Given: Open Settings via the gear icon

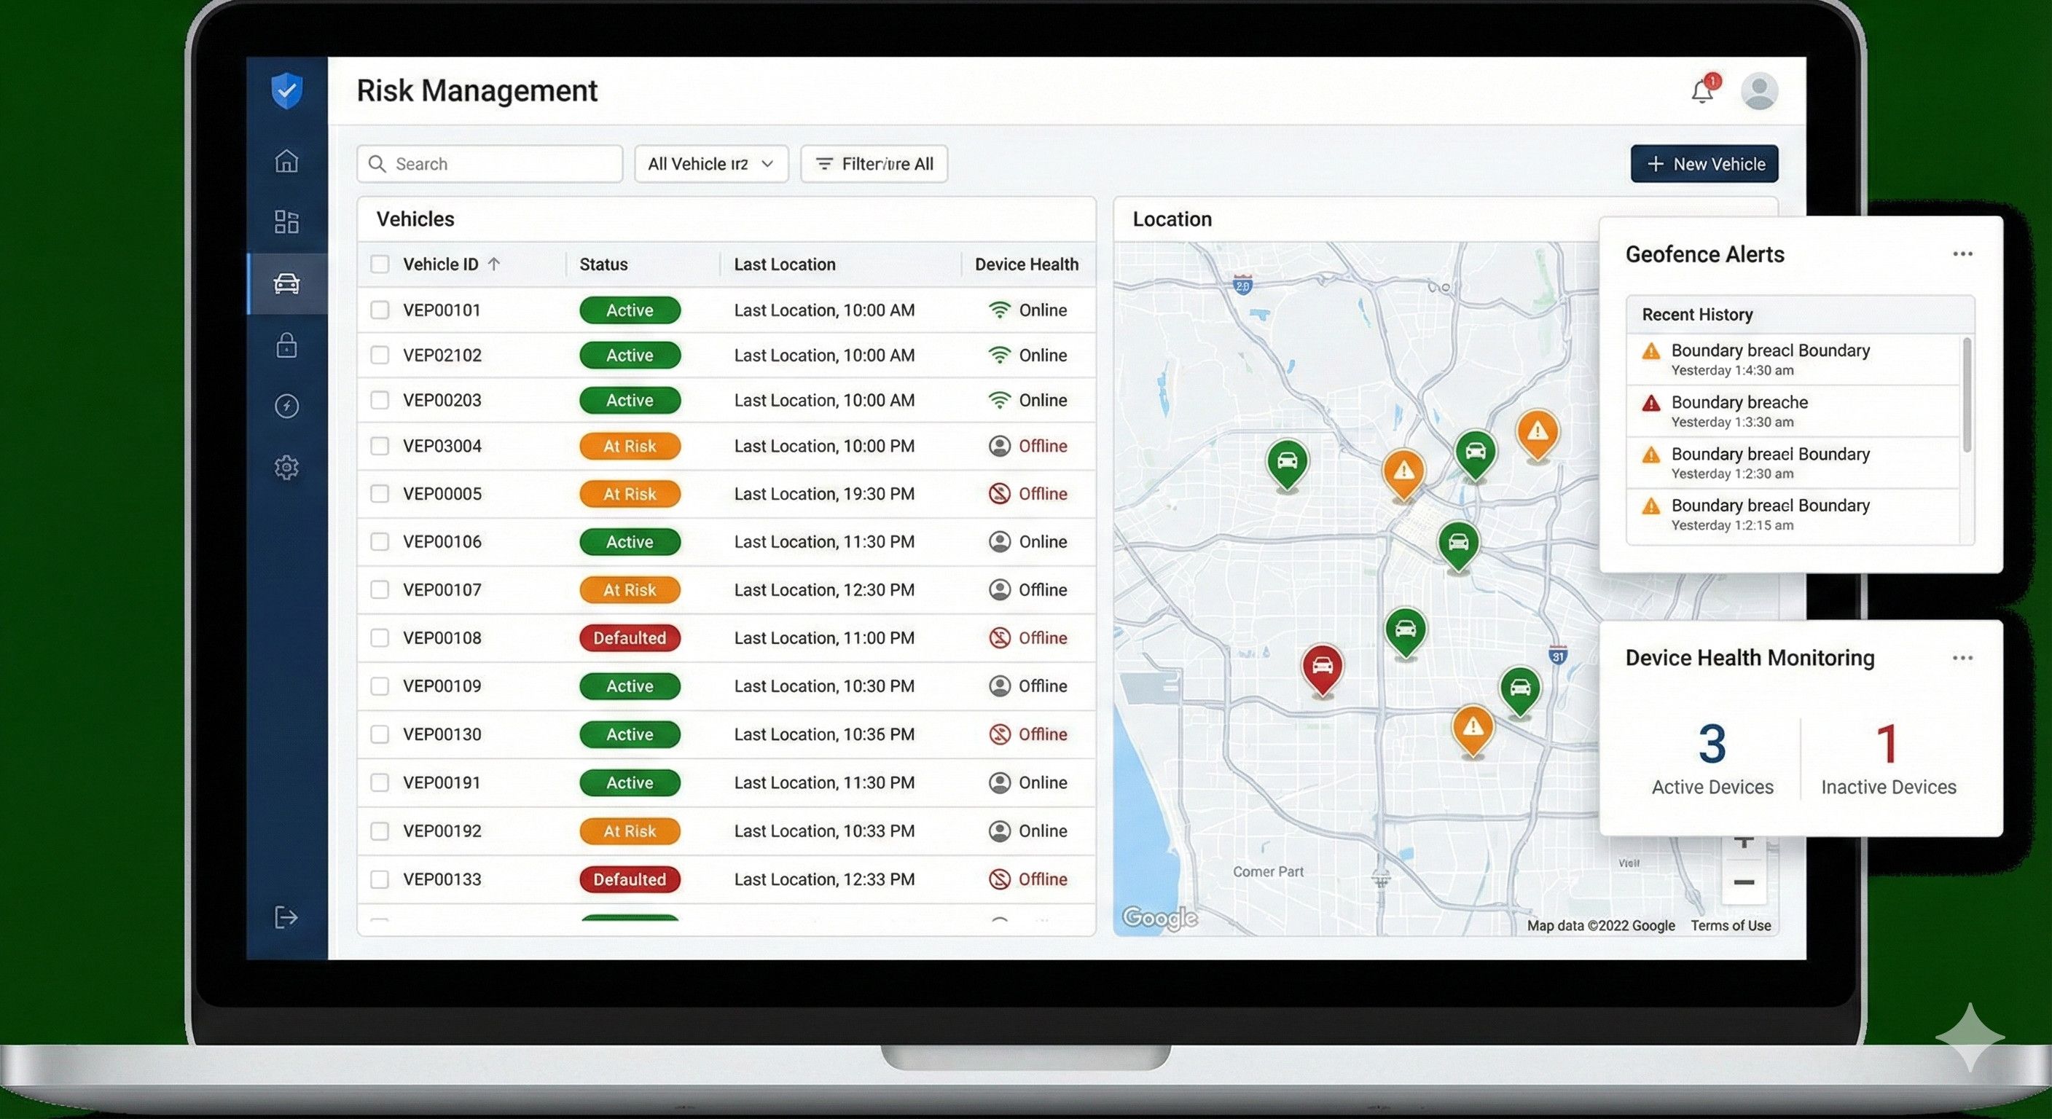Looking at the screenshot, I should [x=287, y=468].
